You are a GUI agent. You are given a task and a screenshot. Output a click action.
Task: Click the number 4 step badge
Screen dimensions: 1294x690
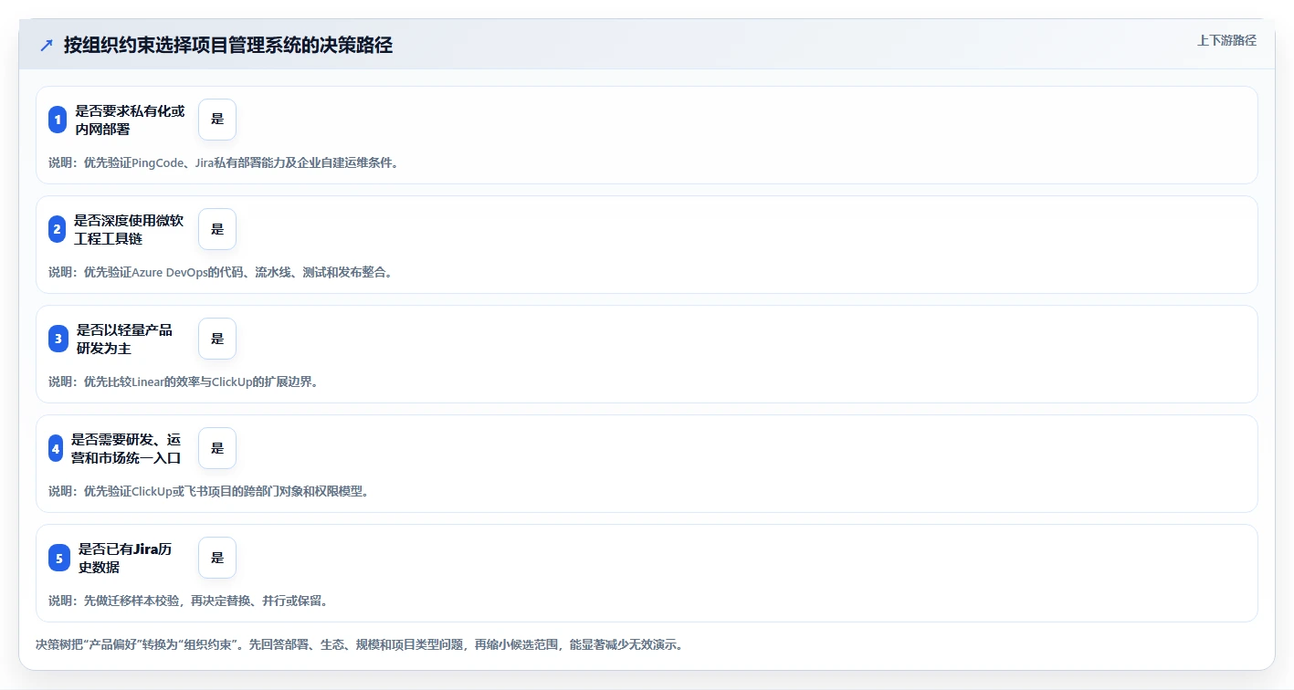click(x=56, y=448)
